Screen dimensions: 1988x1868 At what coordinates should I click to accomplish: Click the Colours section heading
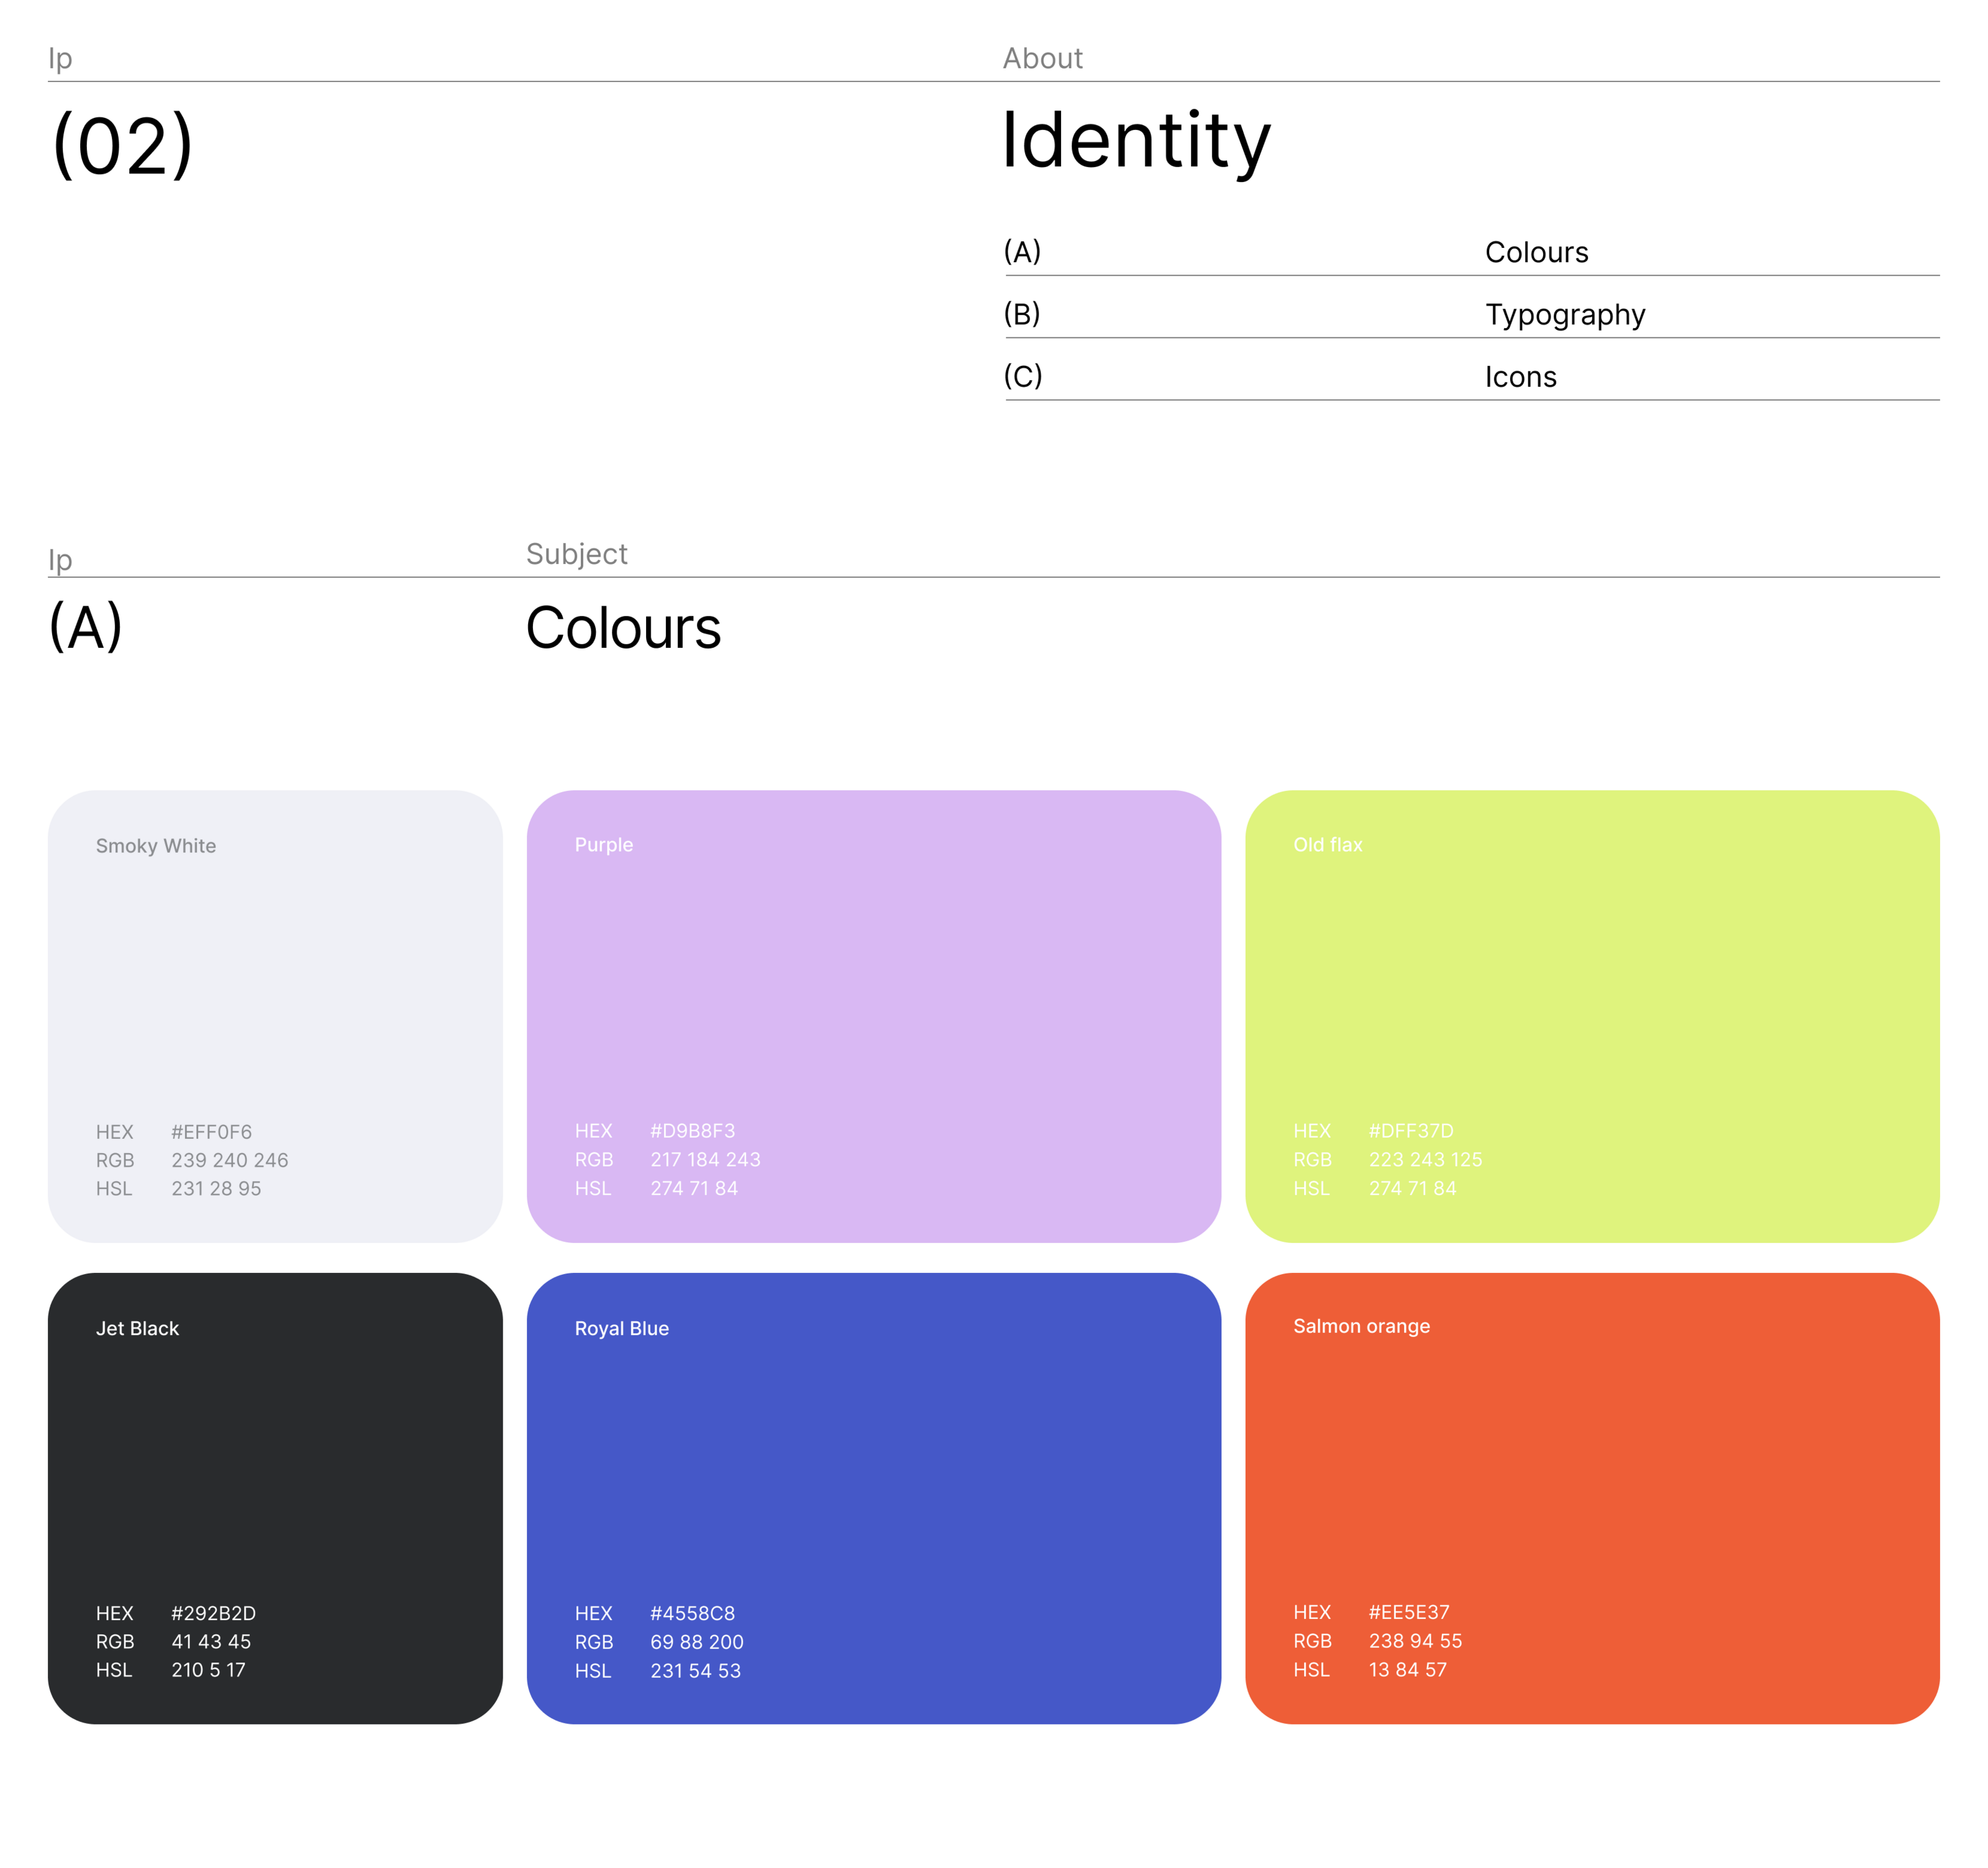[x=623, y=628]
